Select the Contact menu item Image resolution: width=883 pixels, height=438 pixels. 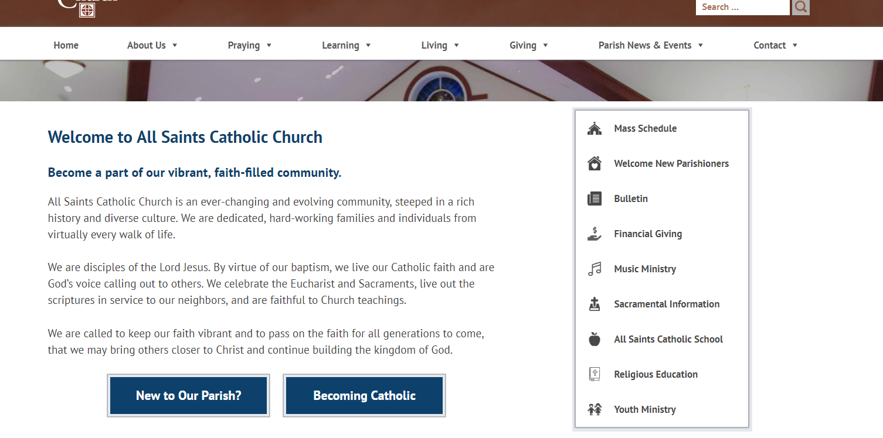point(769,46)
